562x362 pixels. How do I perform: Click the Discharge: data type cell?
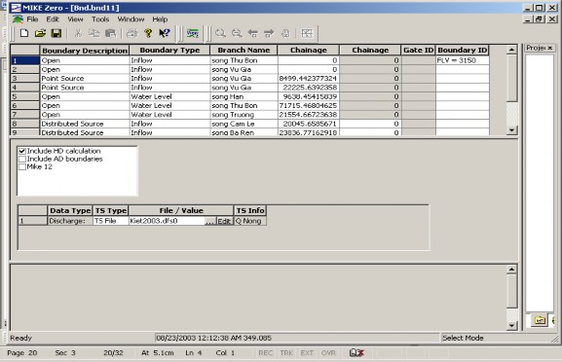tap(70, 221)
